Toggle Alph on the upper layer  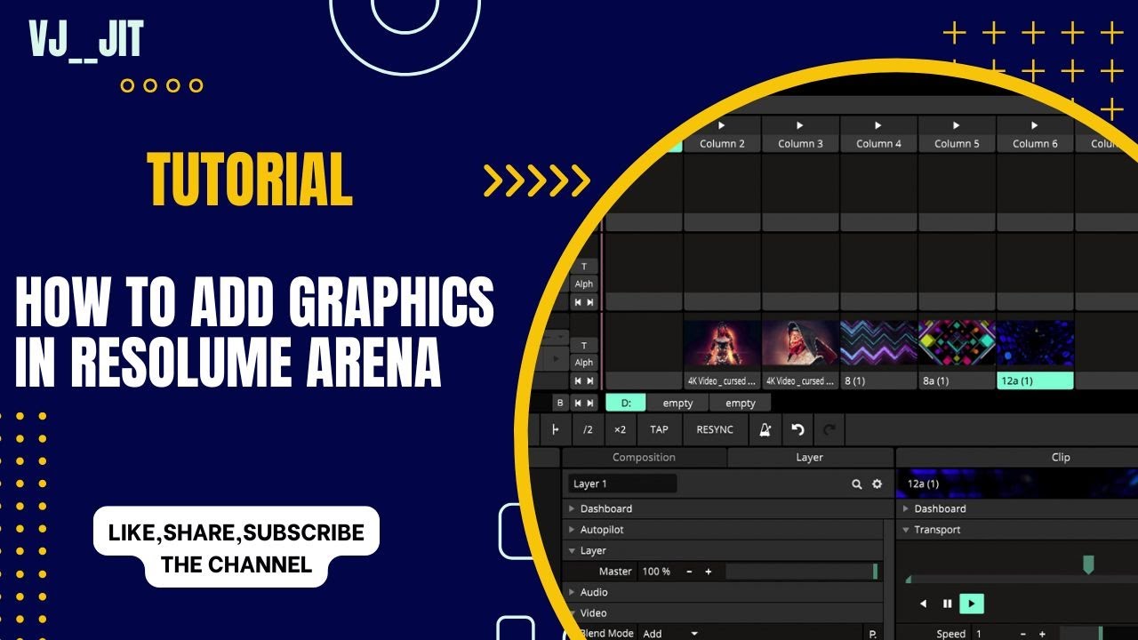coord(584,284)
